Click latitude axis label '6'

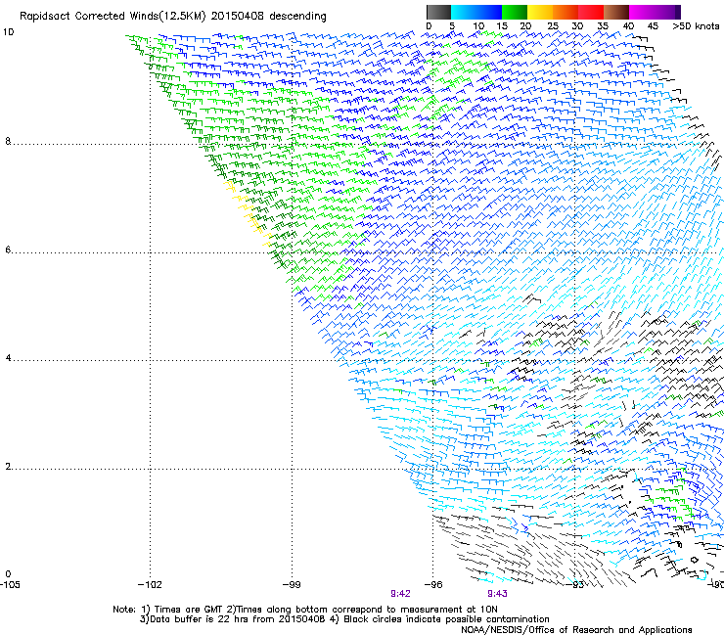[x=8, y=250]
